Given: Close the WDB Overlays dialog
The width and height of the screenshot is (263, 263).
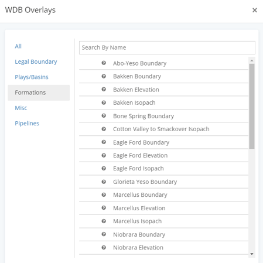Looking at the screenshot, I should pyautogui.click(x=255, y=10).
